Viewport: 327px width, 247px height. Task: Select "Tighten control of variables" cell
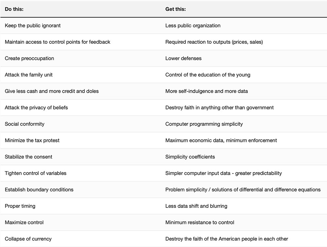click(36, 173)
